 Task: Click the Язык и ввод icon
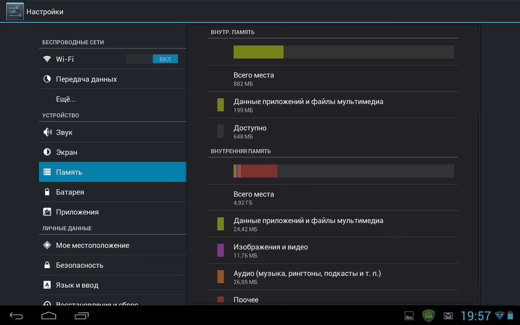point(48,285)
